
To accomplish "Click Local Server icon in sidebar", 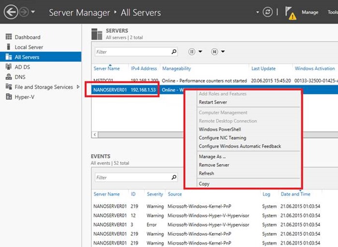I will click(9, 47).
